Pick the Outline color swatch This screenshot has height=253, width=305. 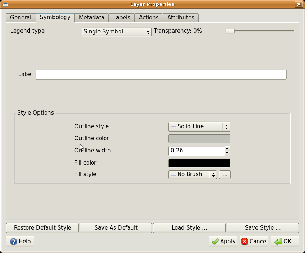pyautogui.click(x=199, y=139)
